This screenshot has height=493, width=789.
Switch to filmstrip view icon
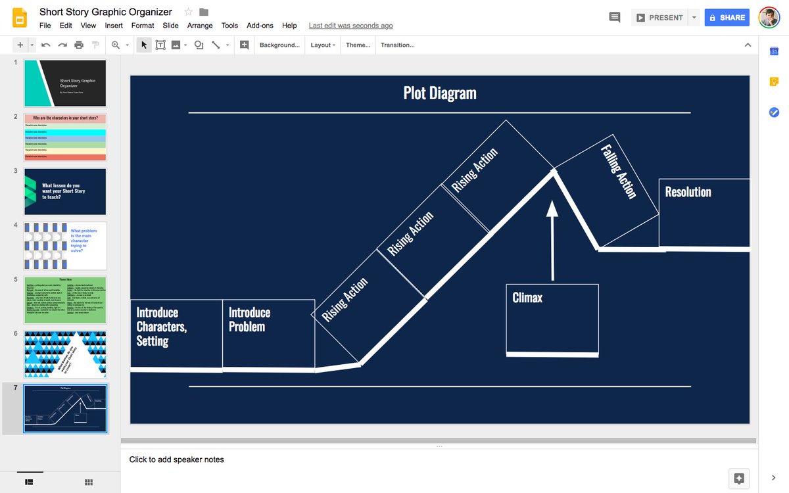[x=29, y=482]
